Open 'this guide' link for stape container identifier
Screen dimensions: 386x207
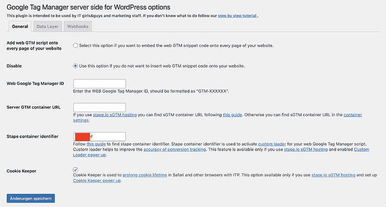[96, 144]
